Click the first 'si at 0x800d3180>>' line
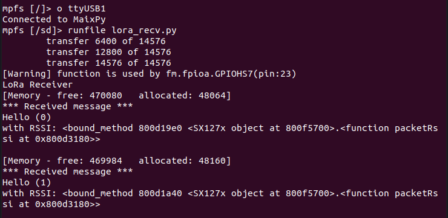This screenshot has height=218, width=448. coord(51,139)
